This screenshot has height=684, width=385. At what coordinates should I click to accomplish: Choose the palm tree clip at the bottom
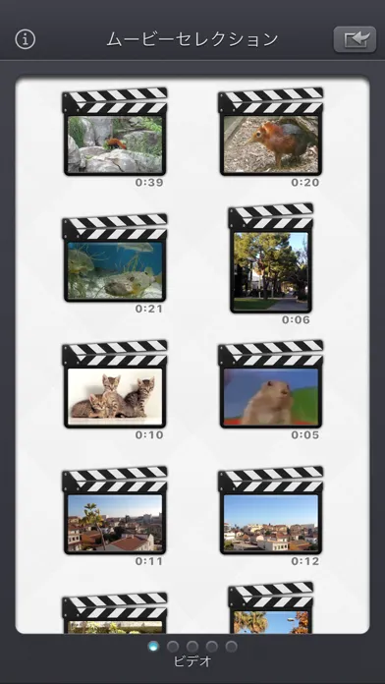coord(271,607)
